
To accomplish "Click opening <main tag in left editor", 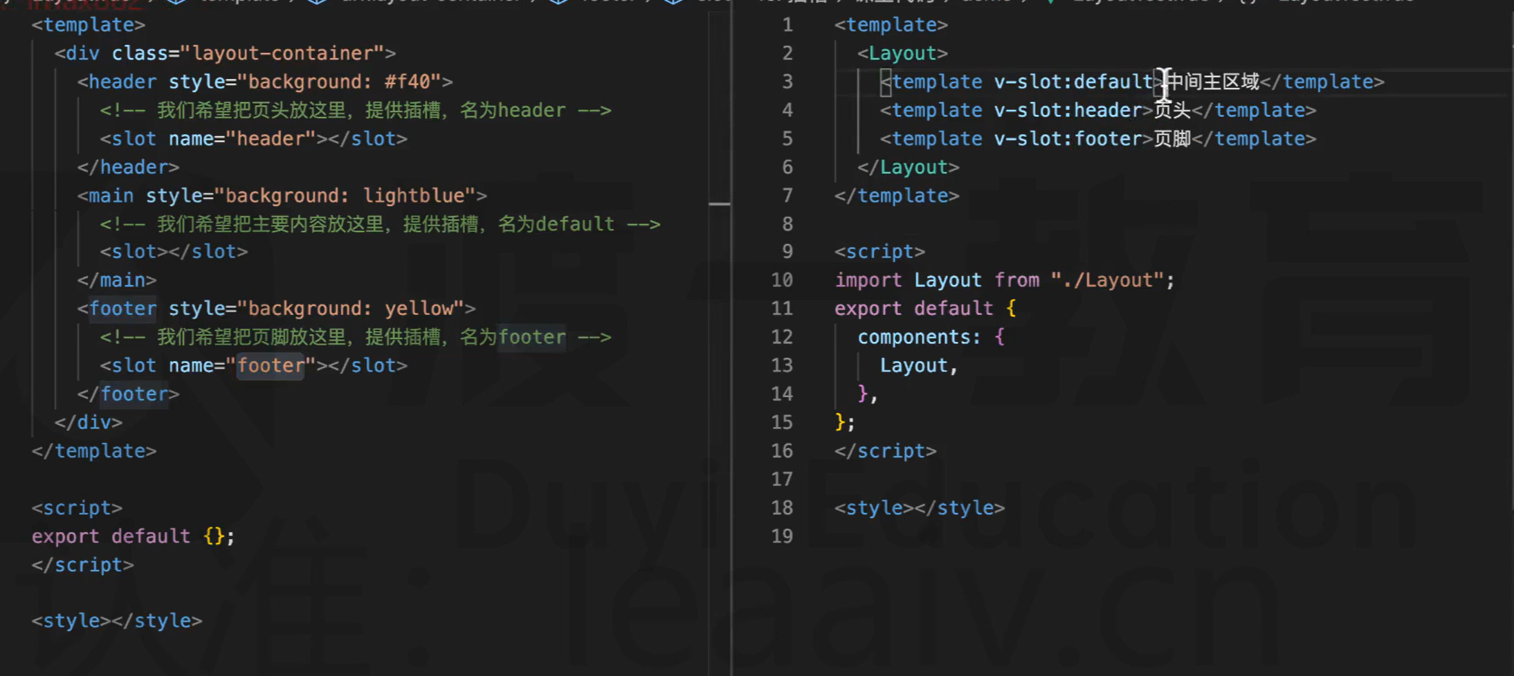I will [105, 196].
